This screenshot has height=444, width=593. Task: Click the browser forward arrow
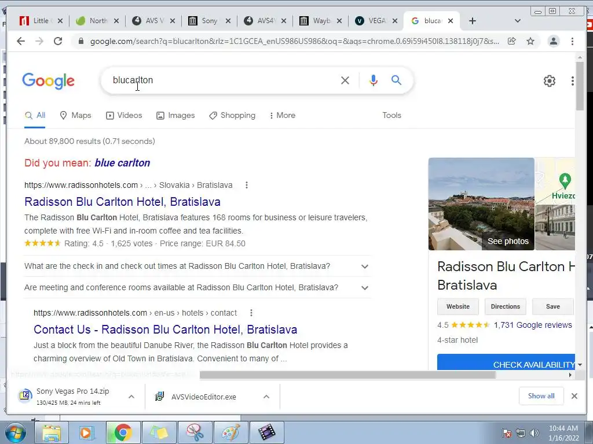(x=39, y=41)
